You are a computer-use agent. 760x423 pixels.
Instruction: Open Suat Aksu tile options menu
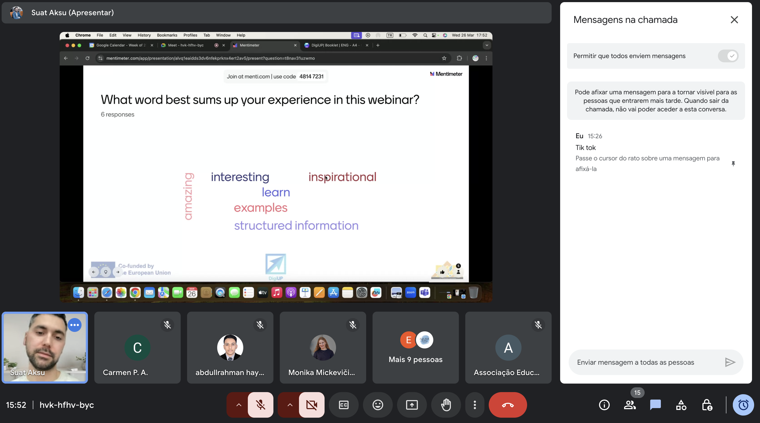click(75, 325)
